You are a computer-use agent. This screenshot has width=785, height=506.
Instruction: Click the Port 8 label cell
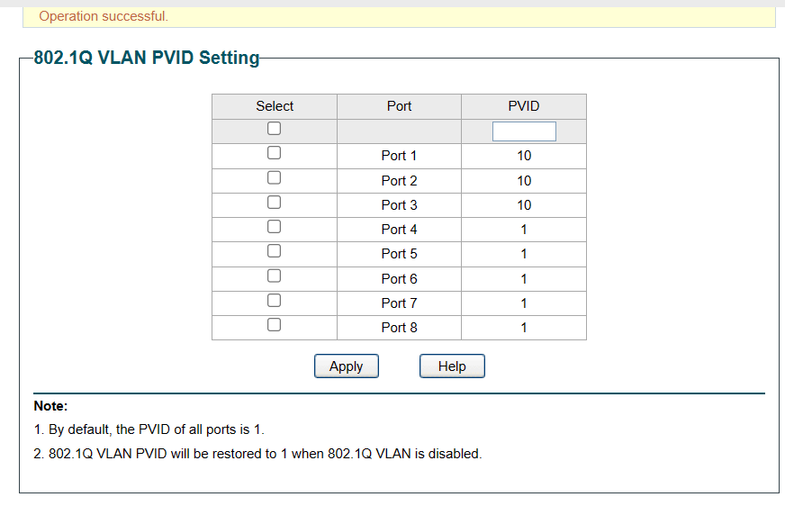(x=399, y=328)
